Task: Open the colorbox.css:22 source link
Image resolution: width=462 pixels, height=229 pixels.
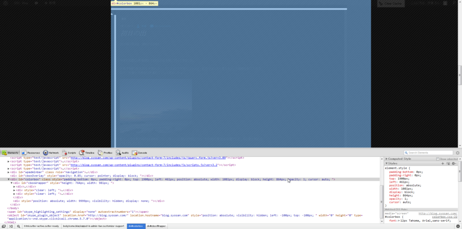Action: [444, 216]
